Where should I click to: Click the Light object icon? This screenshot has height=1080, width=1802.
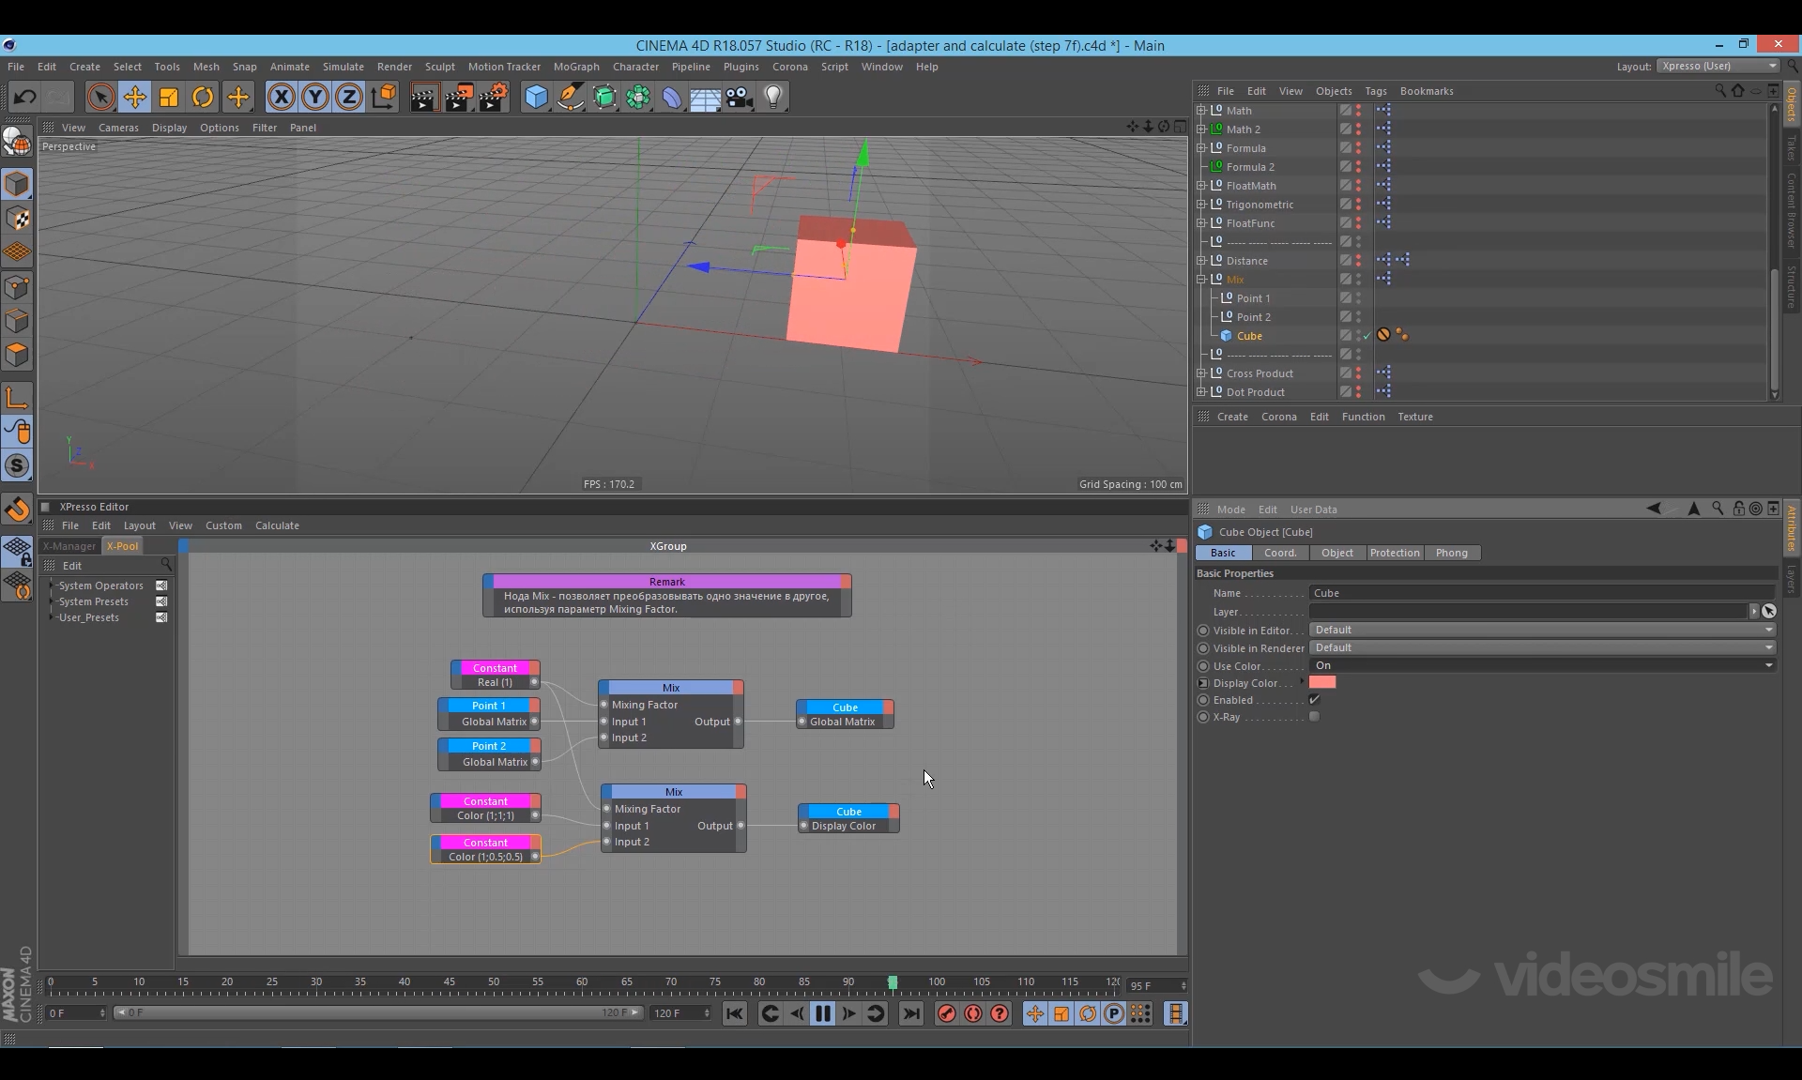coord(773,97)
